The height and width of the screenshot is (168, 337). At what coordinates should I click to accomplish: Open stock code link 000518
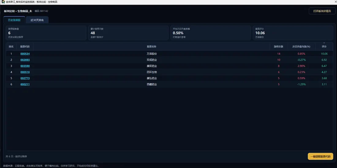tap(25, 72)
